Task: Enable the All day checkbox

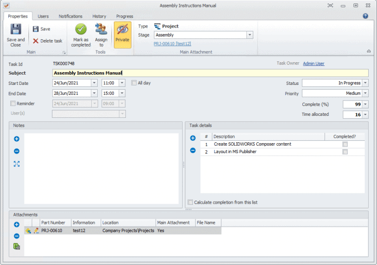Action: click(134, 83)
